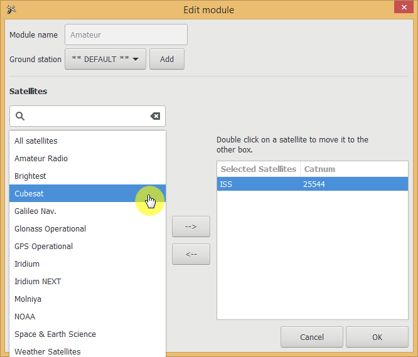Select GPS Operational entry

click(43, 247)
